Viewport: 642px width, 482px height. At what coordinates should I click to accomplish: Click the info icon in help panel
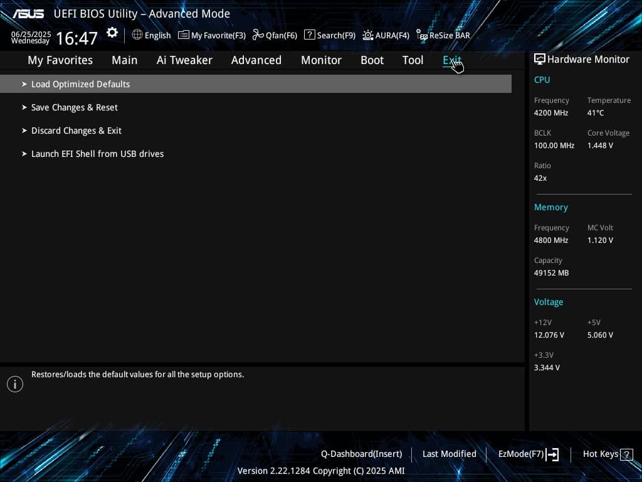click(15, 384)
